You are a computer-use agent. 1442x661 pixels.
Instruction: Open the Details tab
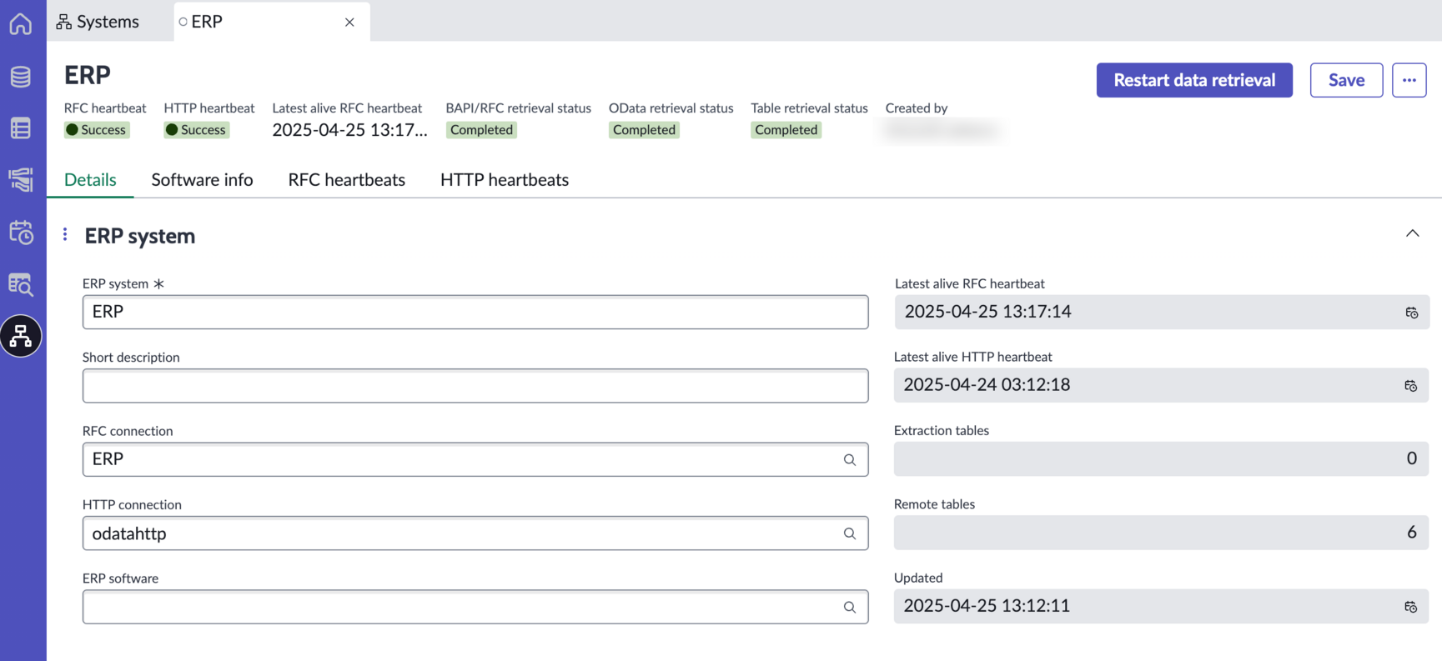click(x=90, y=180)
